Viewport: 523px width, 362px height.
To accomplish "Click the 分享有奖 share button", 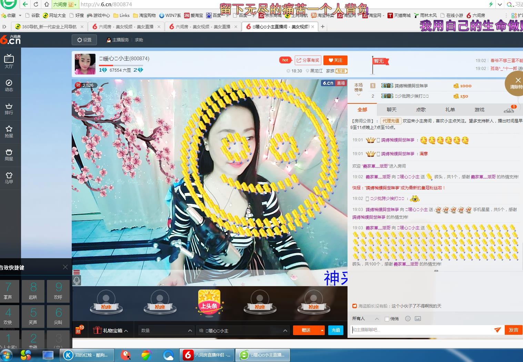I will click(x=308, y=60).
